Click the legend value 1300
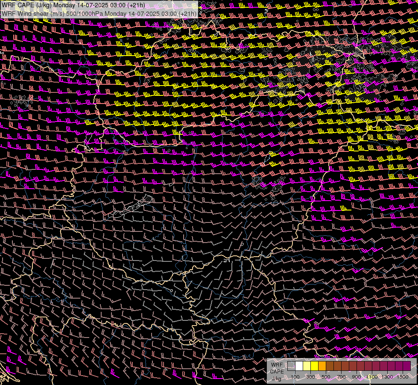Screen dimensions: 418x385 [x=387, y=377]
